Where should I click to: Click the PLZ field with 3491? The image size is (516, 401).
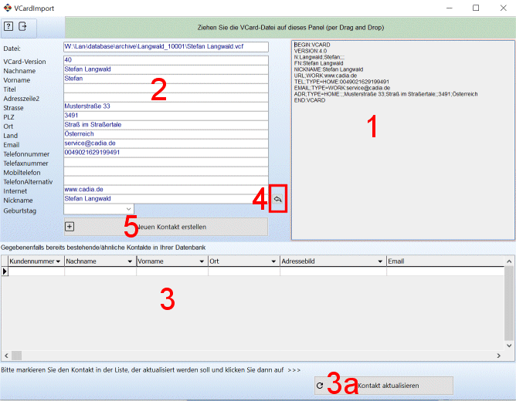(166, 116)
